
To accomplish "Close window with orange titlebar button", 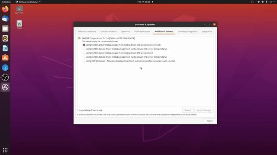I will click(214, 25).
